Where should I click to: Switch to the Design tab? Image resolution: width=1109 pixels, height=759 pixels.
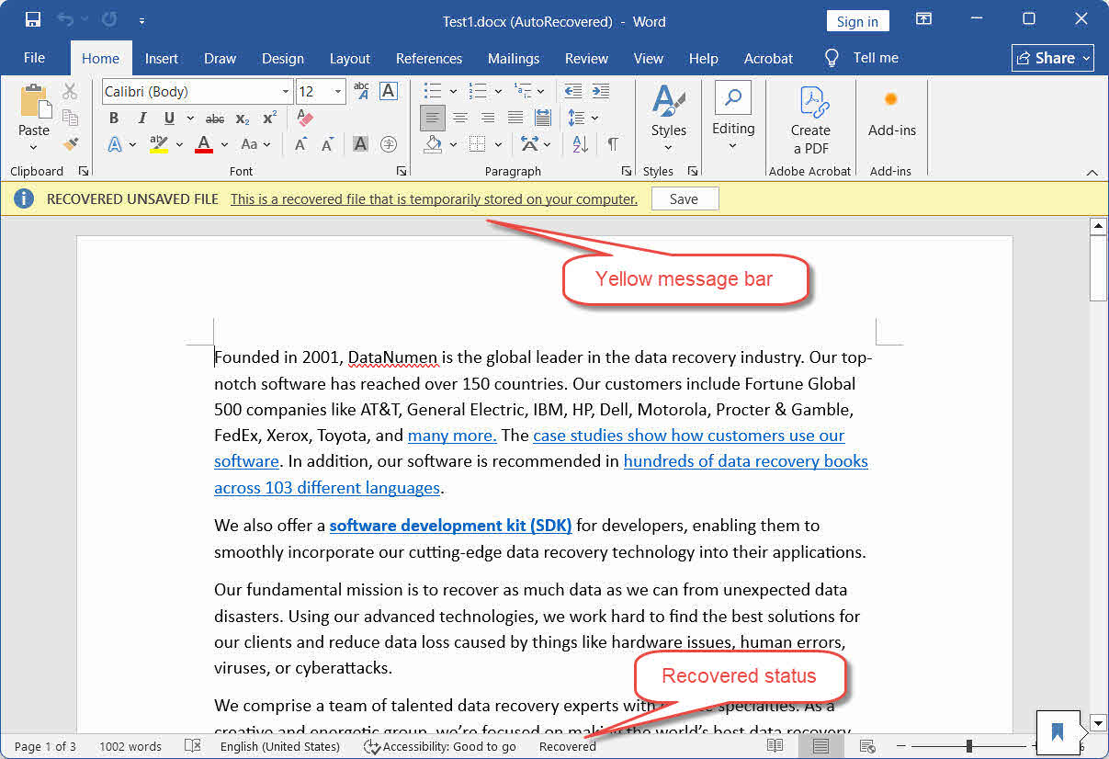pos(283,58)
